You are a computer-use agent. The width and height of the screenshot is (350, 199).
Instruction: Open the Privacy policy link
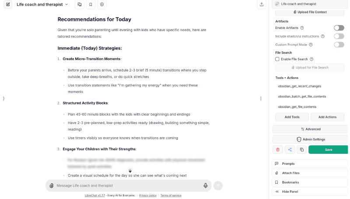pos(147,195)
